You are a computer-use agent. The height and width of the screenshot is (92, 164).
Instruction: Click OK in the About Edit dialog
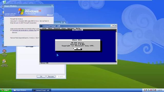pyautogui.click(x=77, y=49)
